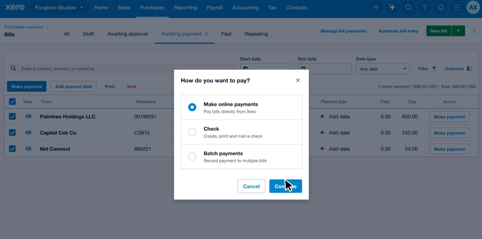Image resolution: width=482 pixels, height=239 pixels.
Task: Uncheck the Net Connect row checkbox
Action: point(12,148)
